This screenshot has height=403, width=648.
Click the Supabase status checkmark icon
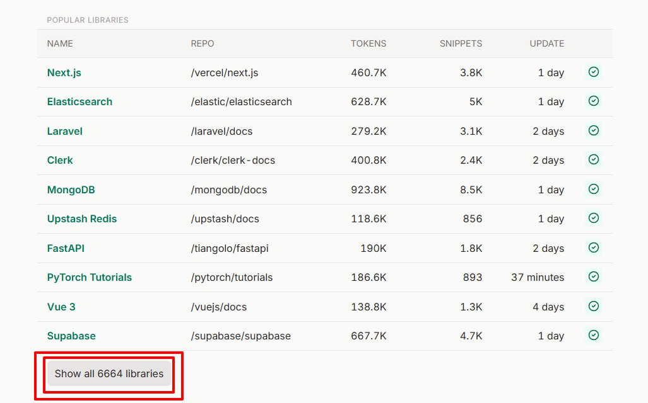point(593,335)
